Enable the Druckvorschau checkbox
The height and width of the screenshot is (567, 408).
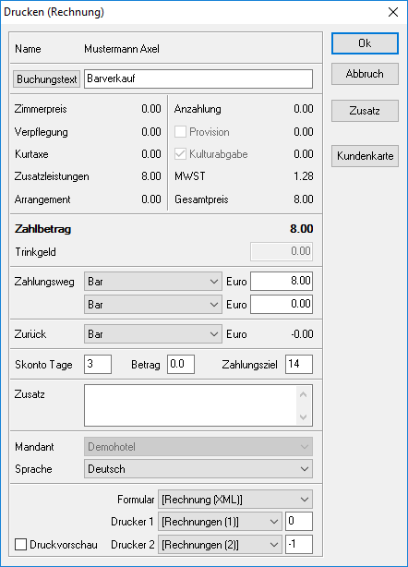pos(20,544)
